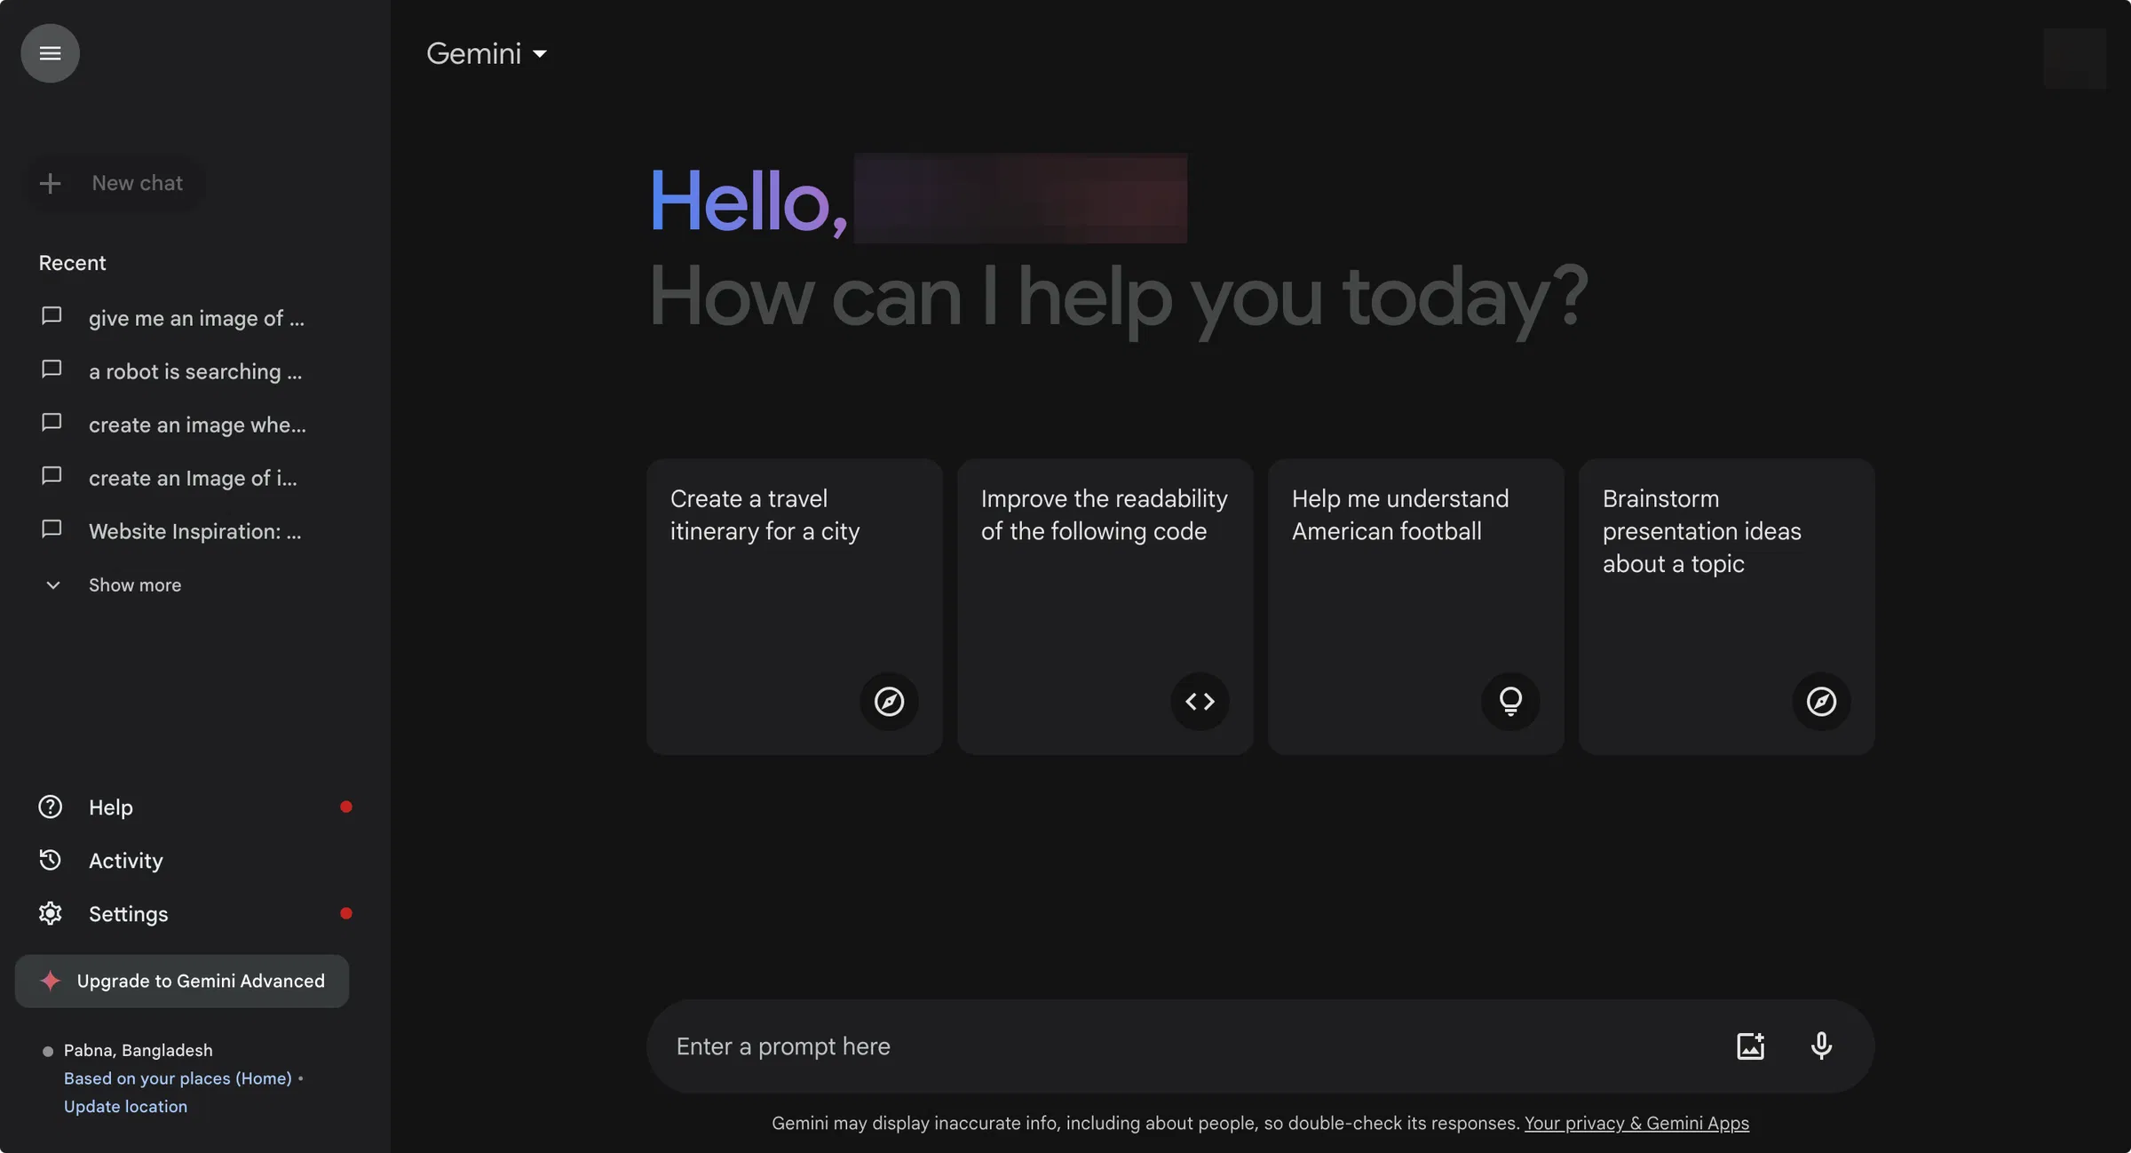
Task: Click the lightbulb icon on American football card
Action: click(1510, 702)
